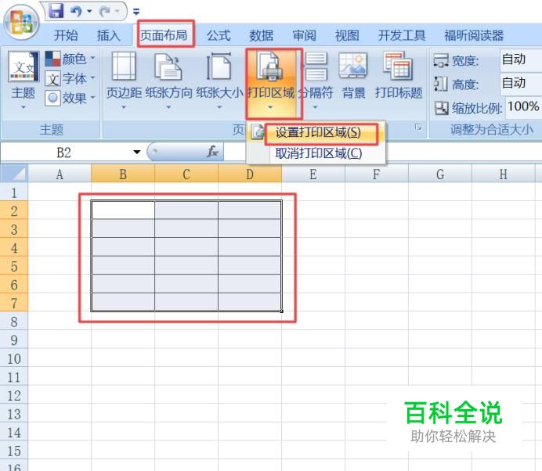The image size is (542, 471).
Task: Open the 开发工具 tab
Action: point(402,35)
